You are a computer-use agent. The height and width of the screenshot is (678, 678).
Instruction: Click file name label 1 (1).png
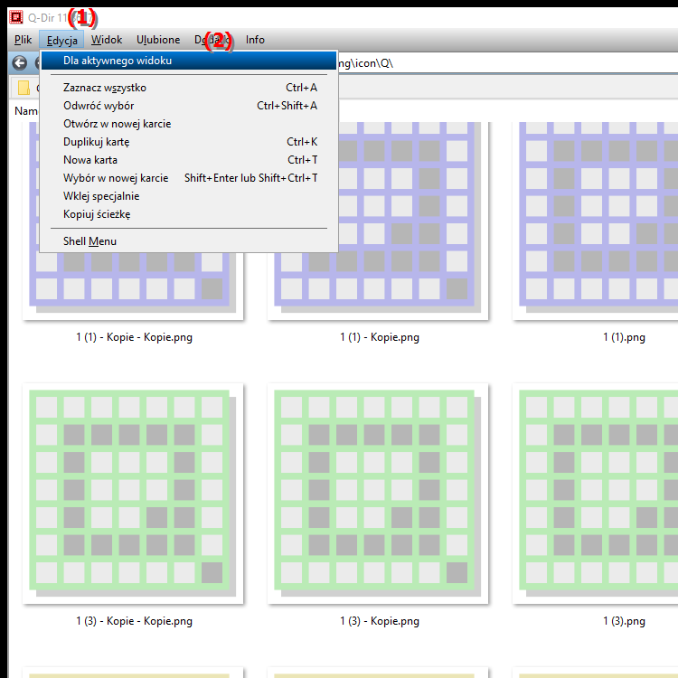624,337
